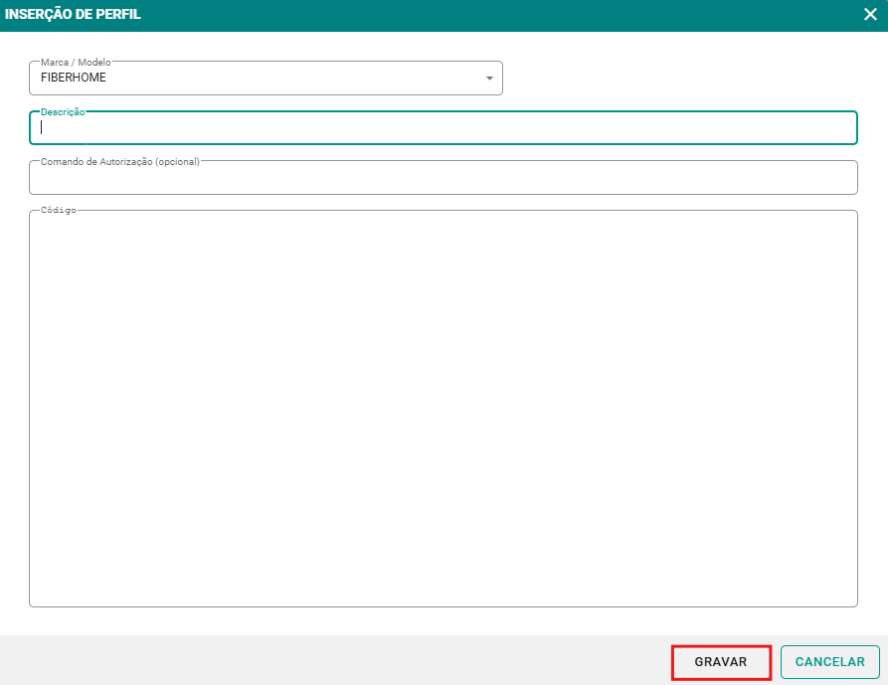Focus the Comando de Autorização field
The width and height of the screenshot is (888, 685).
(443, 179)
